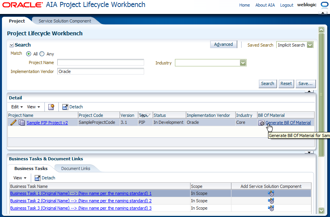Image resolution: width=330 pixels, height=217 pixels.
Task: Click the page scrollbar up arrow
Action: coord(321,30)
